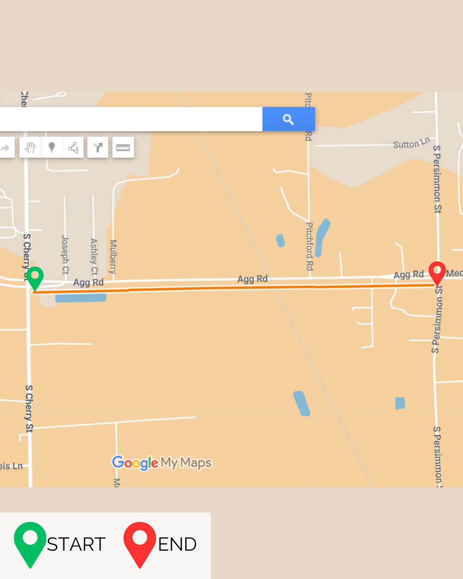Select the add marker pin tool
463x579 pixels.
(x=52, y=148)
